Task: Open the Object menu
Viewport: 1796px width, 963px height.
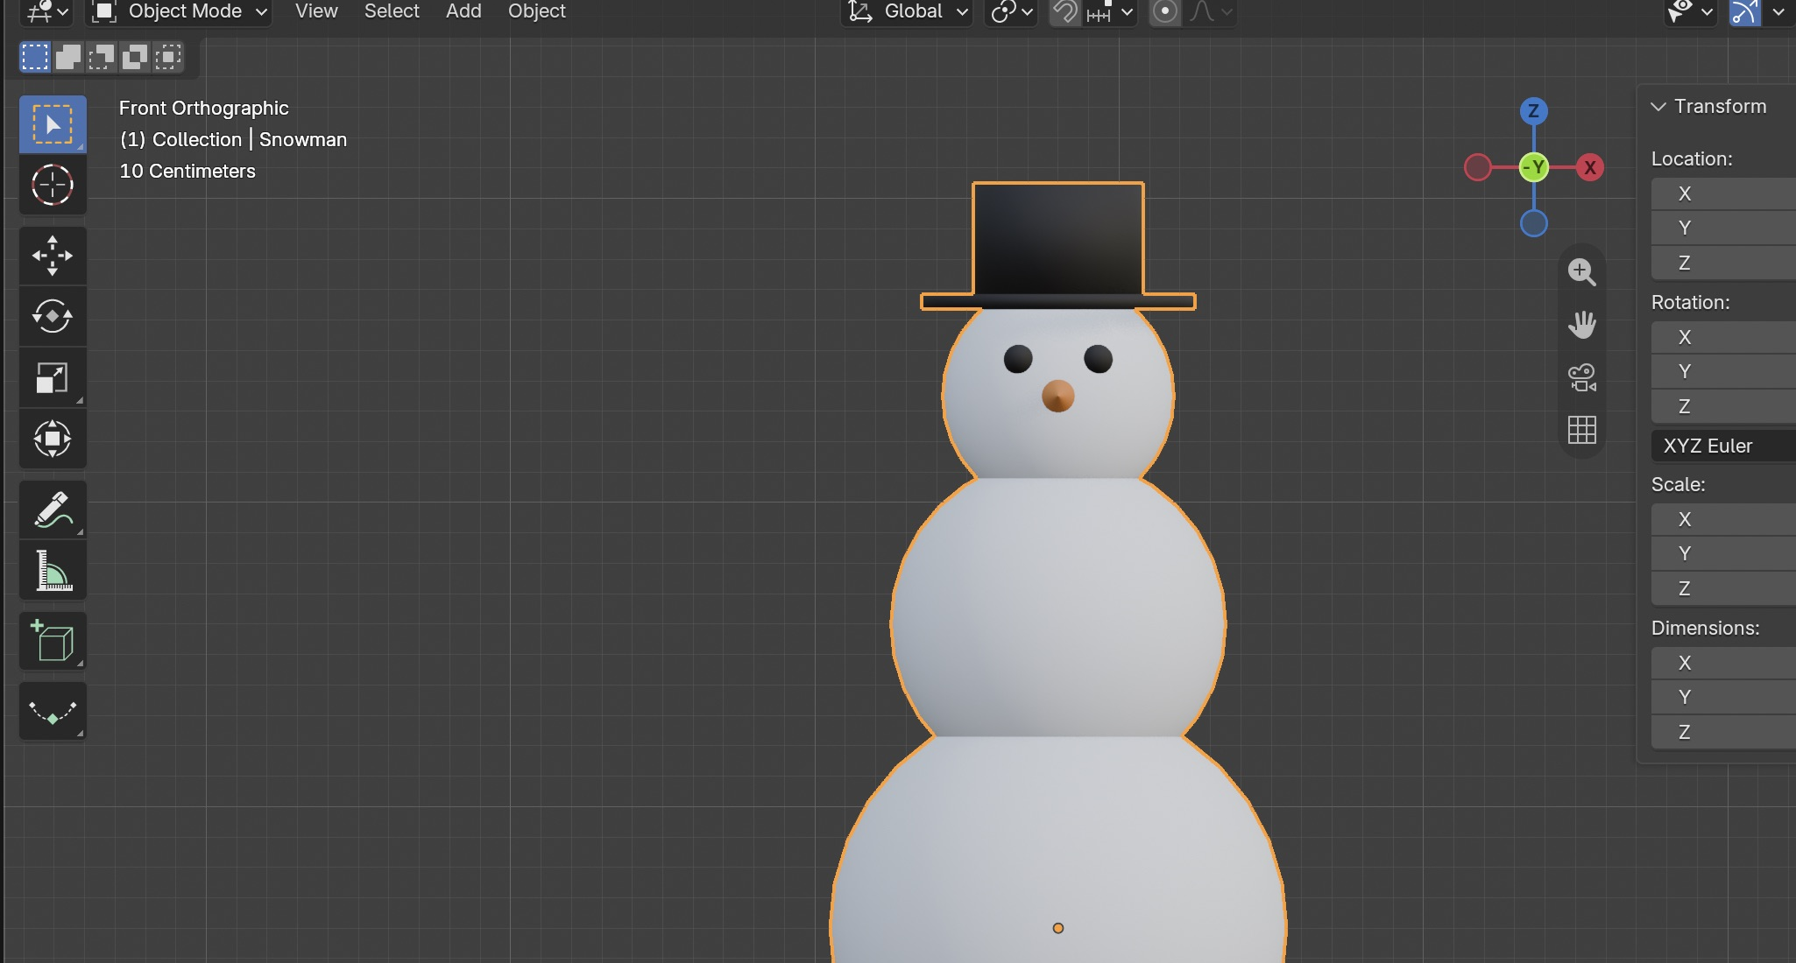Action: pos(537,11)
